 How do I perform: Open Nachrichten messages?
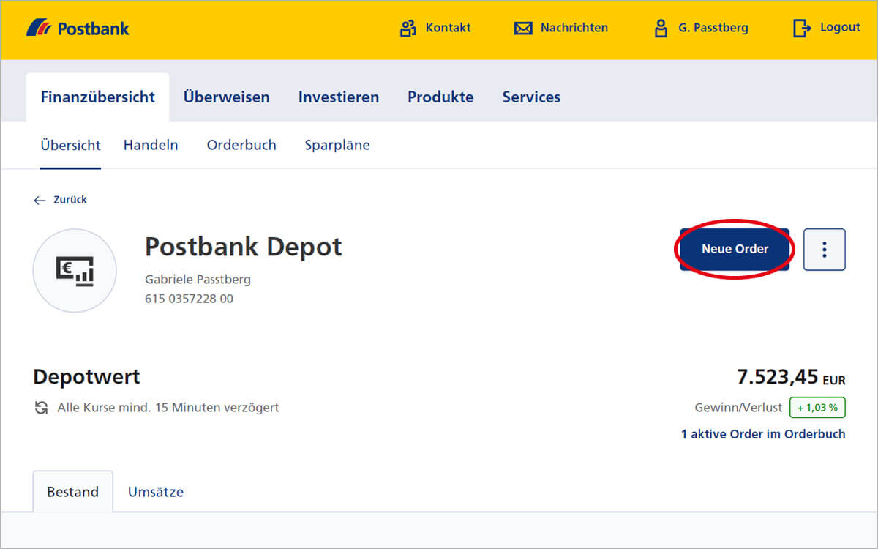(x=574, y=28)
